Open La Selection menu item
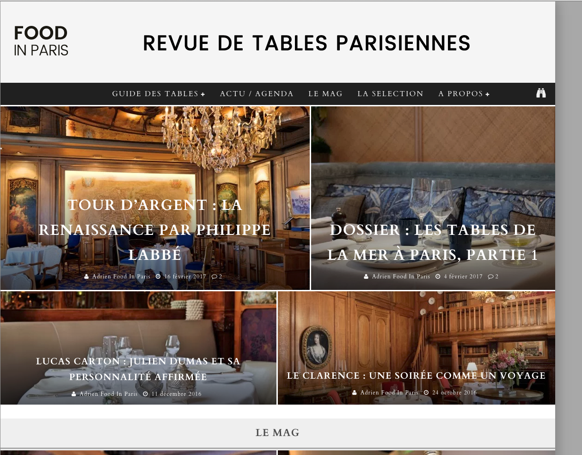 coord(390,94)
